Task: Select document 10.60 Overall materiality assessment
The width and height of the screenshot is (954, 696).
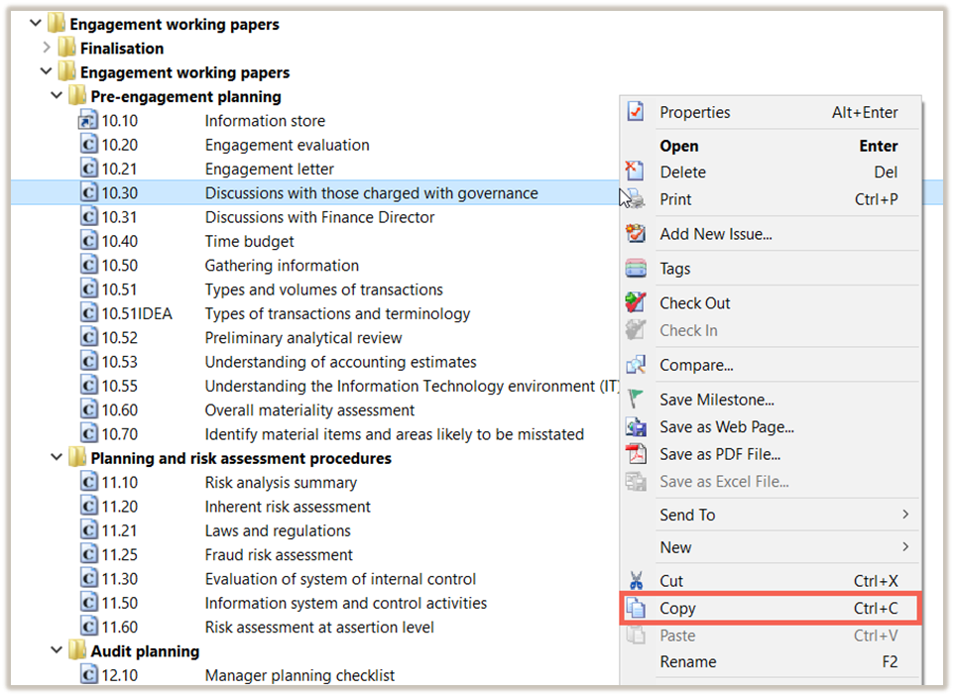Action: pos(309,410)
